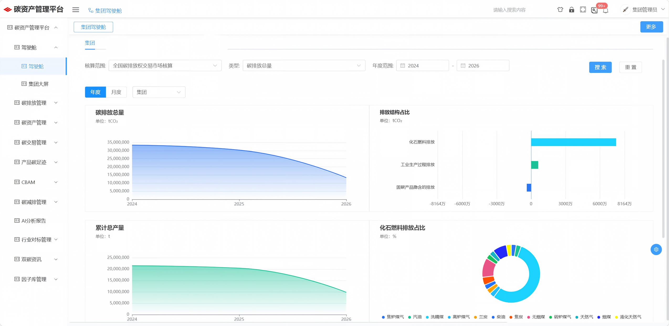Expand 行业对标管理 in sidebar
The image size is (669, 326).
point(33,240)
